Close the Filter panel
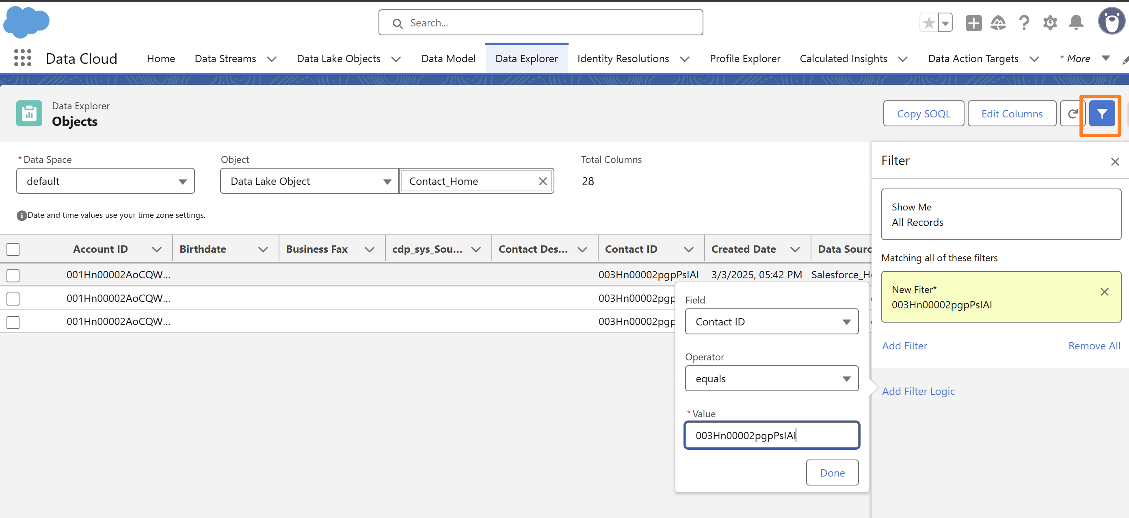This screenshot has width=1129, height=518. 1115,161
